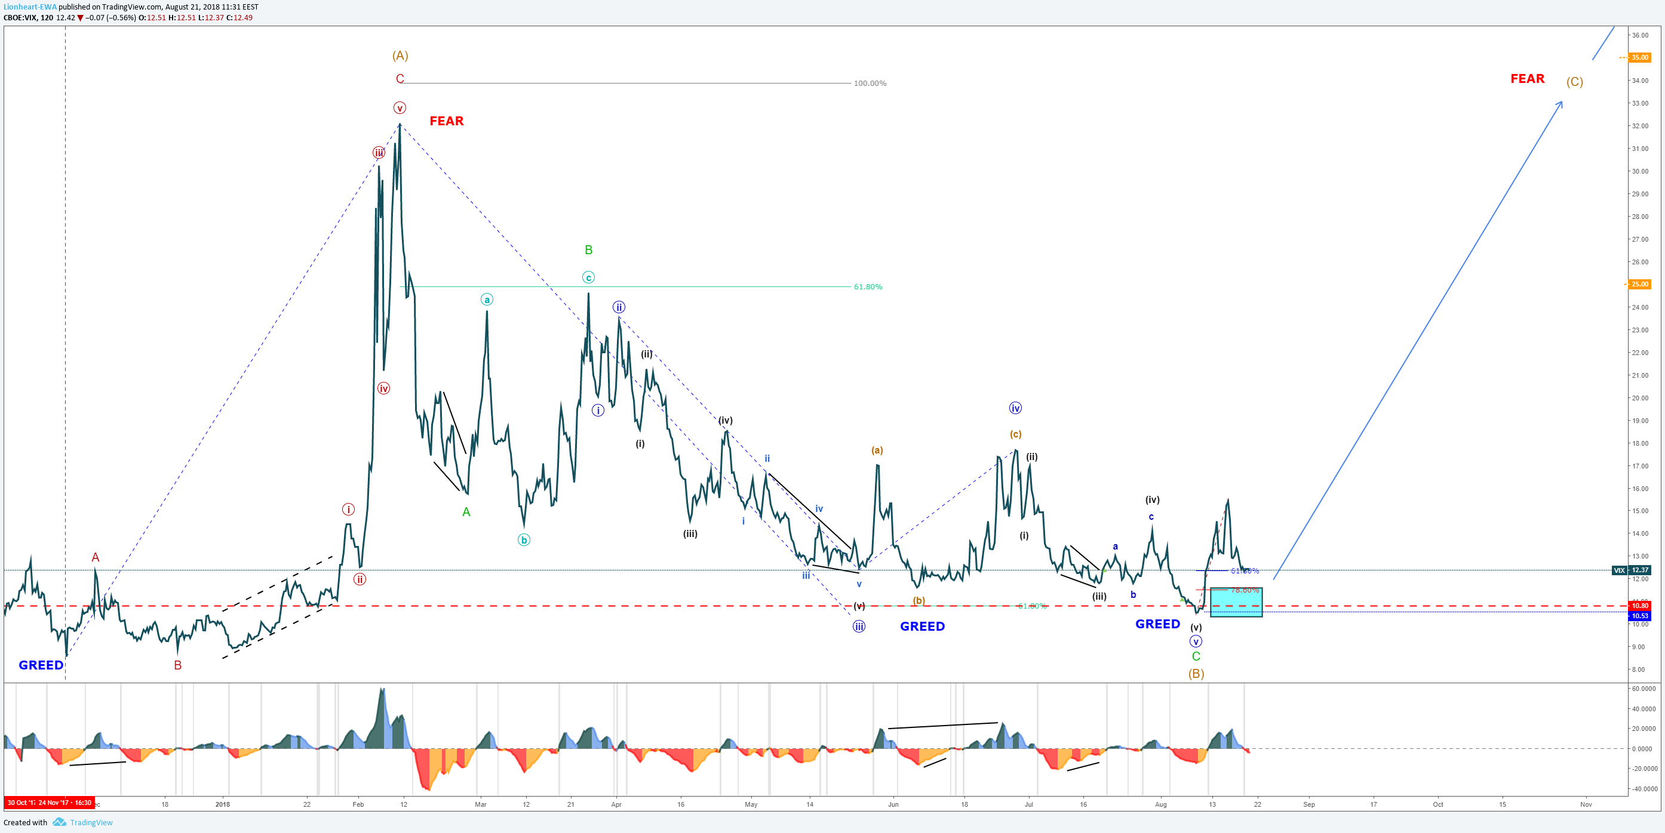Select the orange (A) wave label
The image size is (1665, 833).
tap(400, 55)
